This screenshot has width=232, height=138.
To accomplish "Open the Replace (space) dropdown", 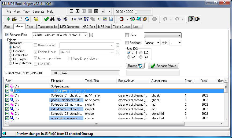I will [158, 43].
